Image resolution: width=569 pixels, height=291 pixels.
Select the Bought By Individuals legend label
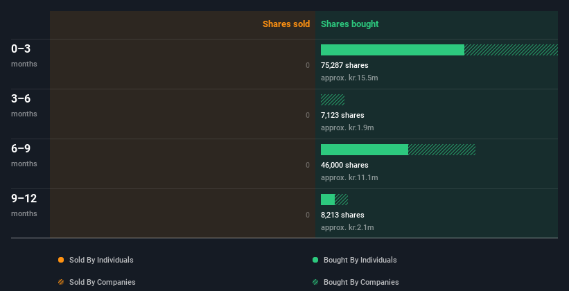360,260
